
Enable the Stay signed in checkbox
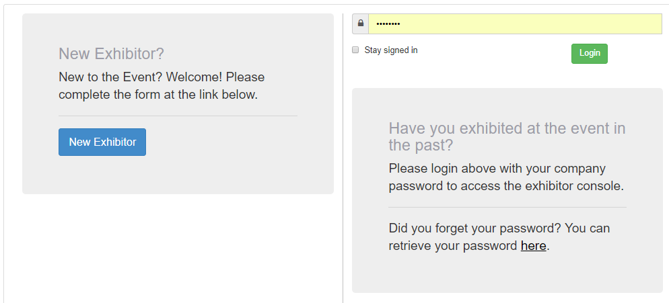(355, 50)
